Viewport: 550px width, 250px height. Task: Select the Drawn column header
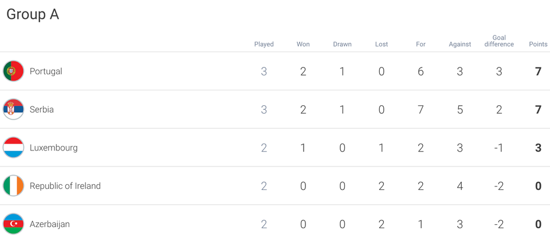coord(343,44)
